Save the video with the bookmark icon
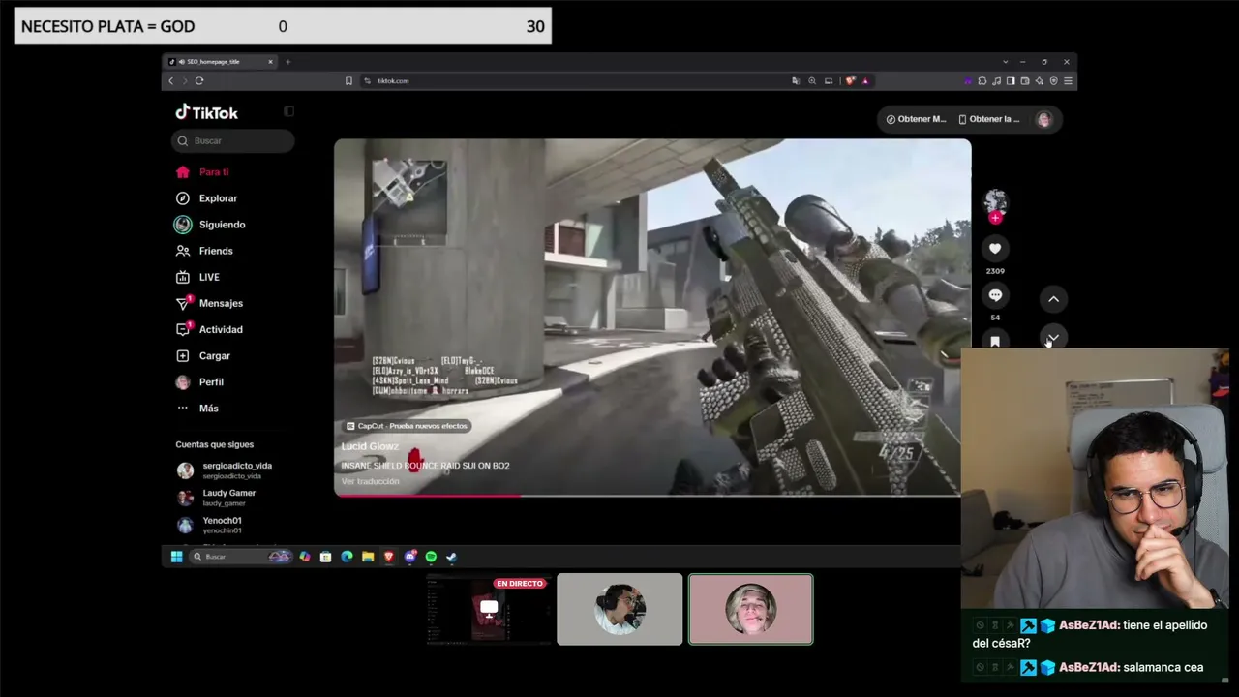Viewport: 1239px width, 697px height. pos(995,340)
